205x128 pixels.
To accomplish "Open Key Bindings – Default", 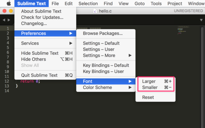I will pos(106,65).
